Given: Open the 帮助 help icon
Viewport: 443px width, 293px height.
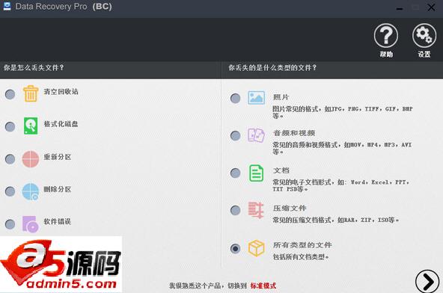Looking at the screenshot, I should (386, 36).
